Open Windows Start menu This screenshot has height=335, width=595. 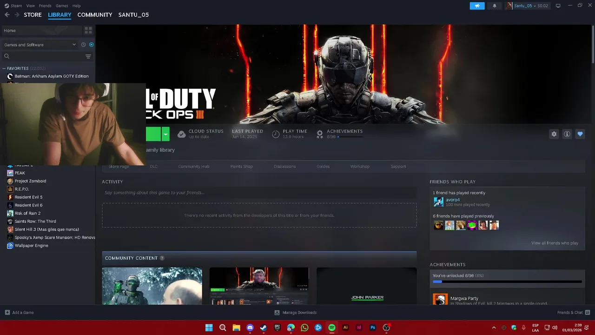[209, 328]
